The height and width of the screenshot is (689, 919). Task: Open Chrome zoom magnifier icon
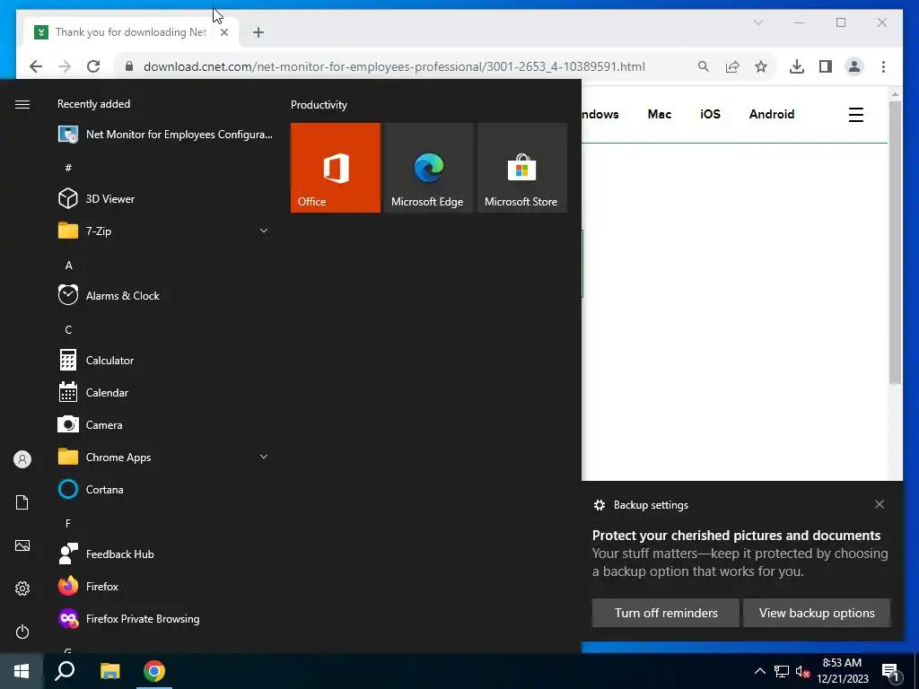pyautogui.click(x=704, y=66)
